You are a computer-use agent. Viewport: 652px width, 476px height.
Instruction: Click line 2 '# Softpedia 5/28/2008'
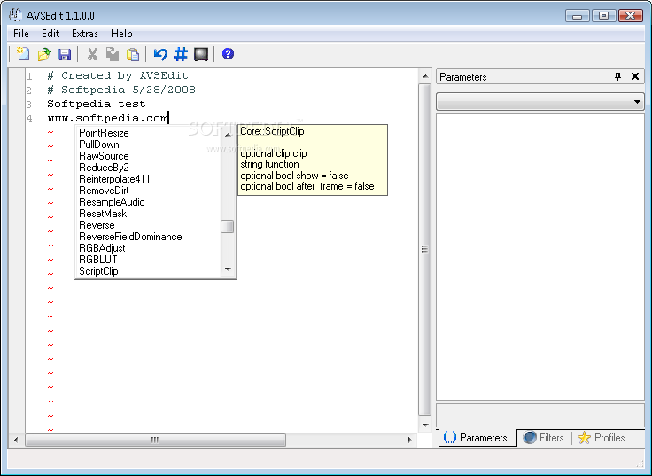pos(121,90)
